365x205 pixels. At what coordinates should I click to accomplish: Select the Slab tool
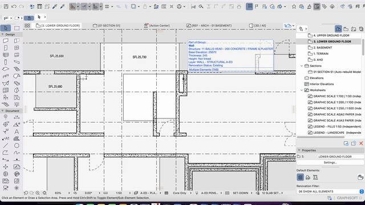point(6,69)
